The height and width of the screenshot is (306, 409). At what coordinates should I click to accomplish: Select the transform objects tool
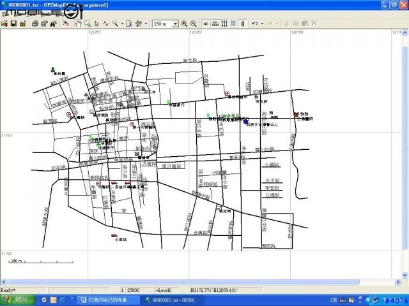tap(139, 24)
